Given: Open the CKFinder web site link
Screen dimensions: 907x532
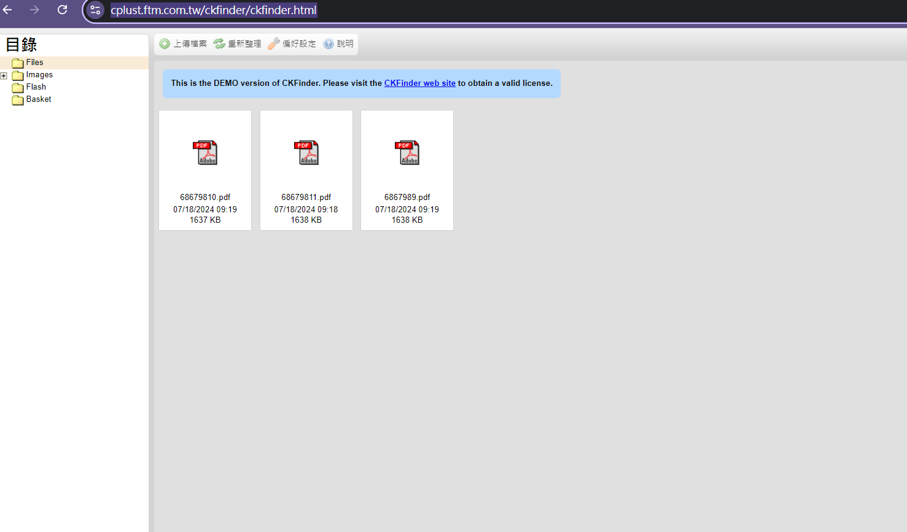Looking at the screenshot, I should pos(420,83).
